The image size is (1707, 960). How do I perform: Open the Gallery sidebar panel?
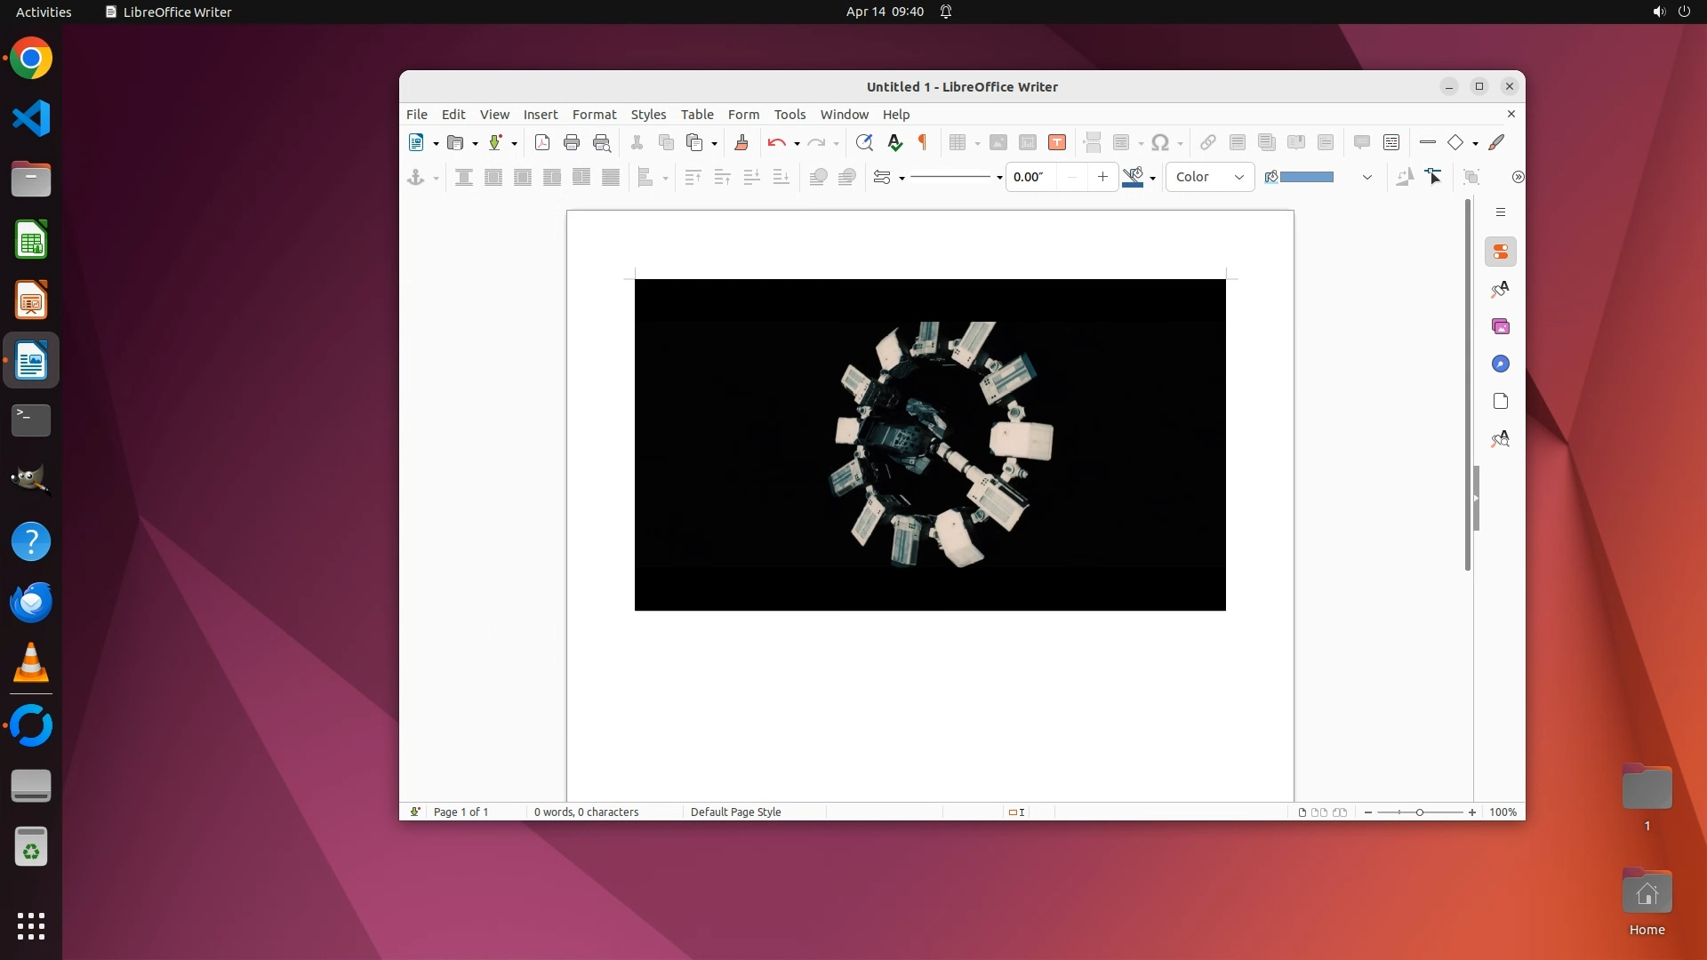pyautogui.click(x=1501, y=327)
